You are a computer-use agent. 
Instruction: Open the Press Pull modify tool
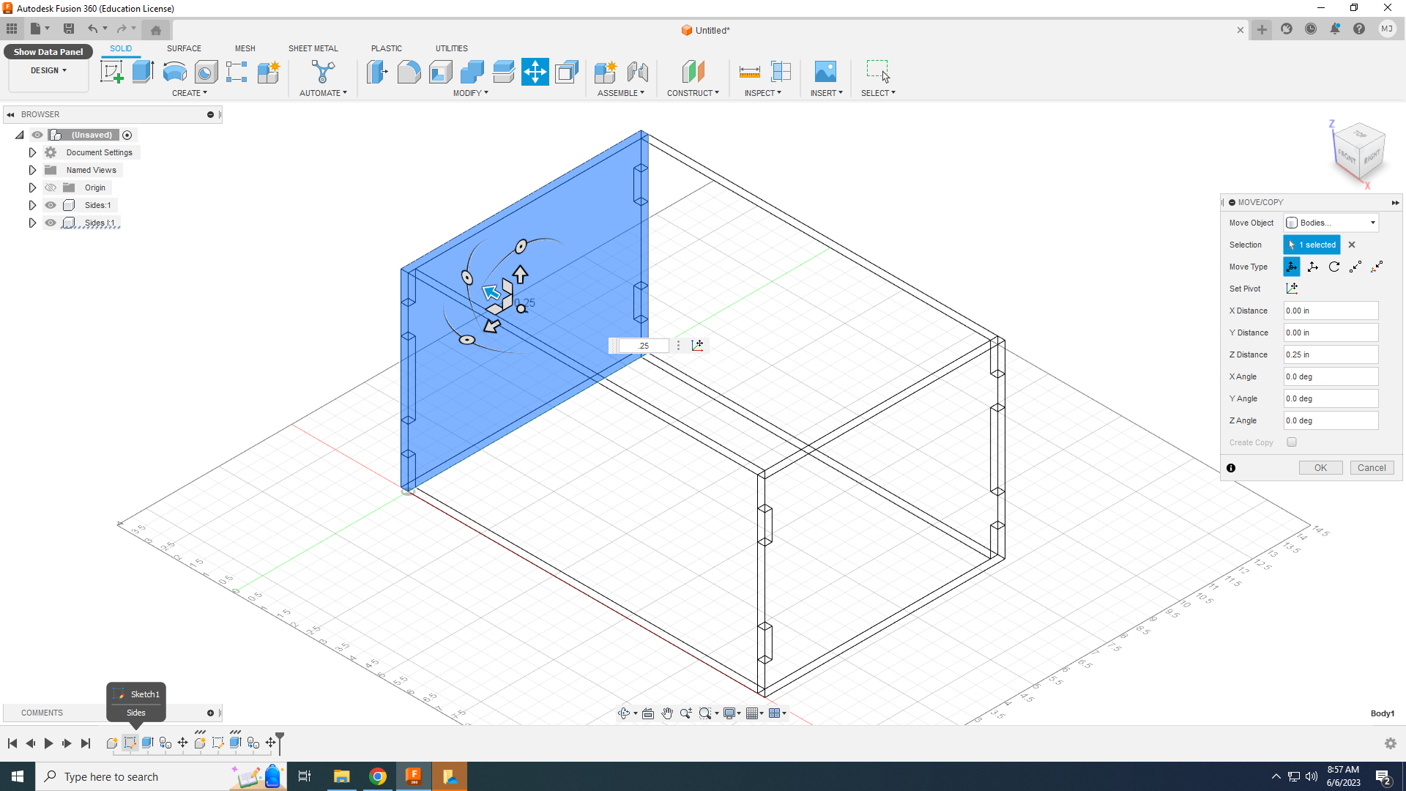pos(377,72)
